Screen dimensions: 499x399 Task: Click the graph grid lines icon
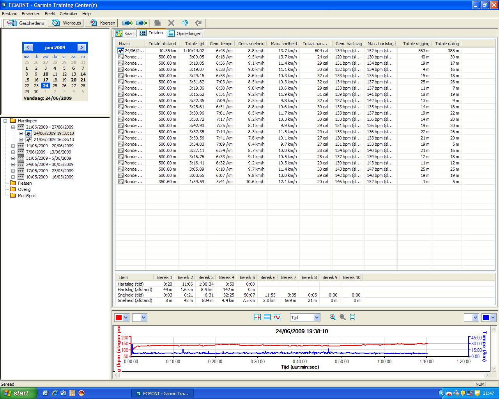pyautogui.click(x=257, y=318)
